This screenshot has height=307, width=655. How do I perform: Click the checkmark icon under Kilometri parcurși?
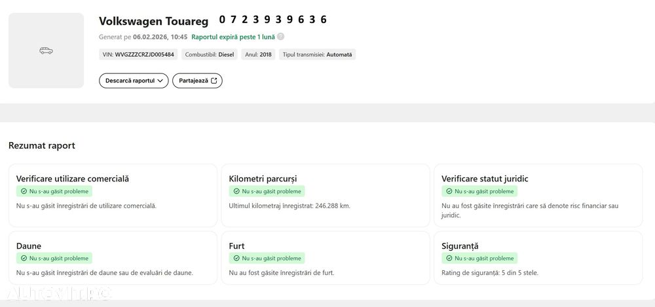pyautogui.click(x=236, y=192)
